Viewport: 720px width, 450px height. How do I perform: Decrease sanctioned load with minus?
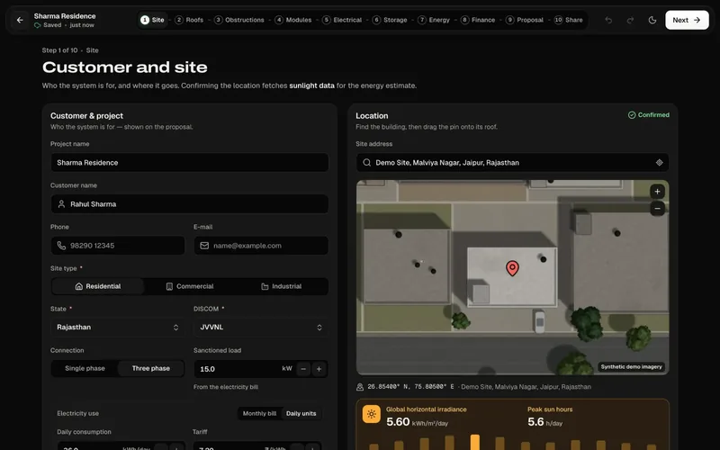303,369
